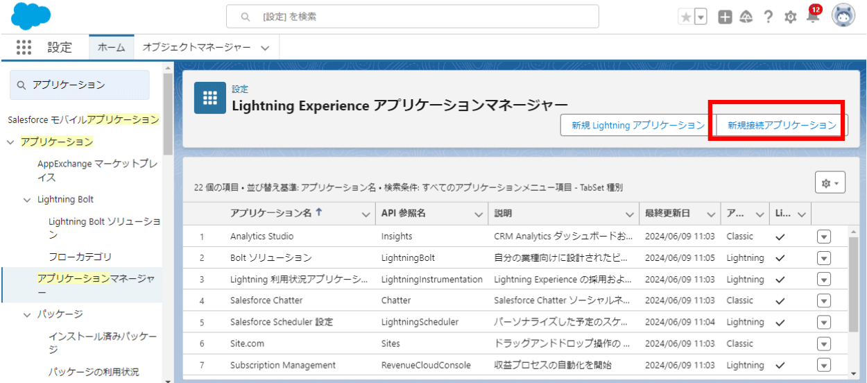Click 新規接続アプリケーション button
This screenshot has height=383, width=867.
tap(782, 126)
